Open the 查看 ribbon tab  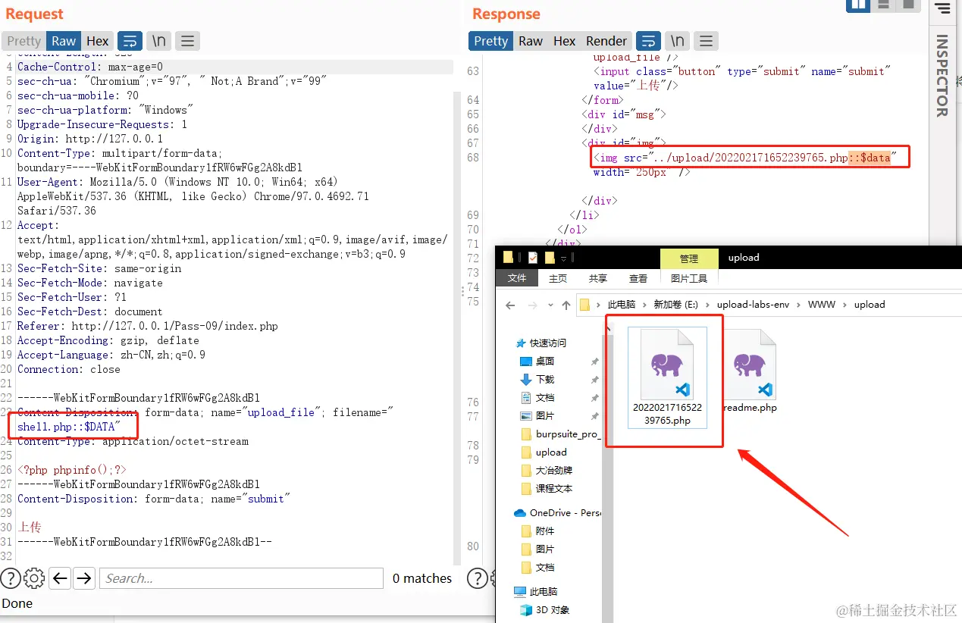tap(638, 278)
